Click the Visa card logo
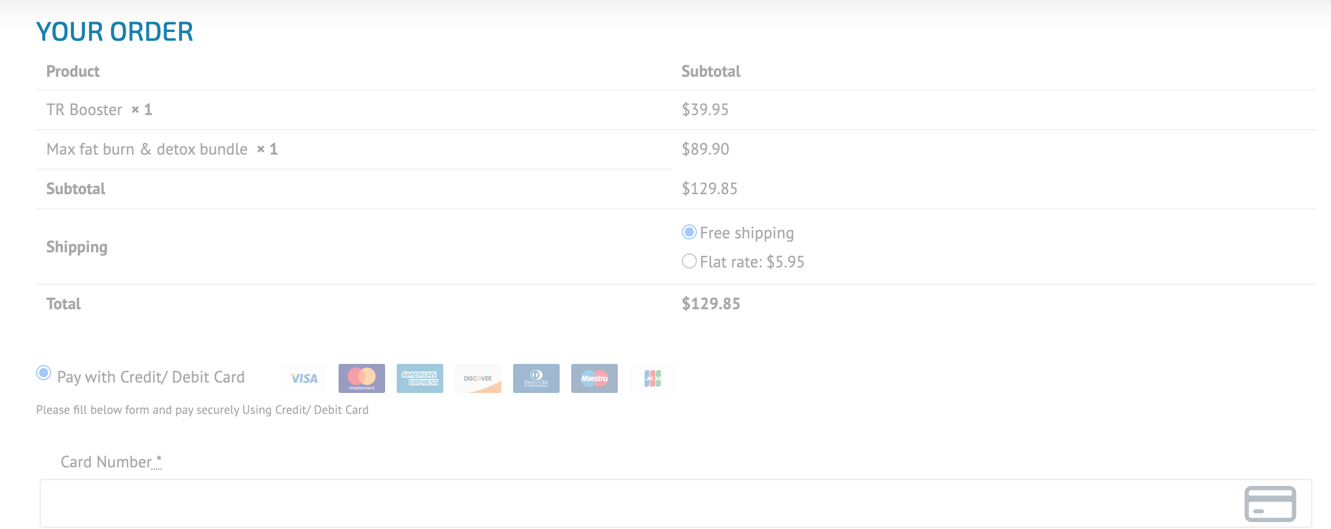The image size is (1331, 529). [x=304, y=378]
